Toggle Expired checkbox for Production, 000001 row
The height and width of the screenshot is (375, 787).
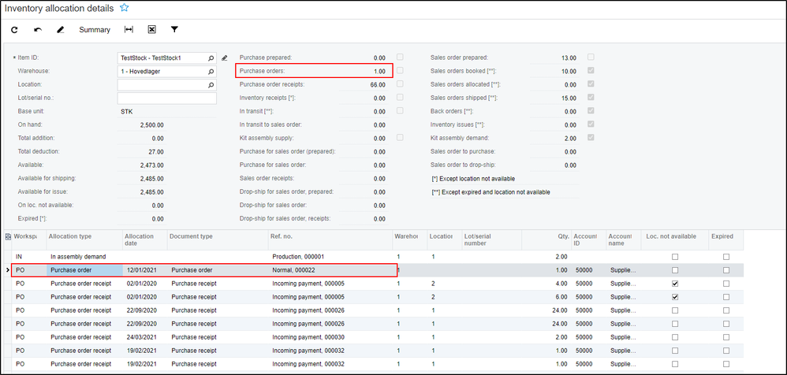coord(725,257)
